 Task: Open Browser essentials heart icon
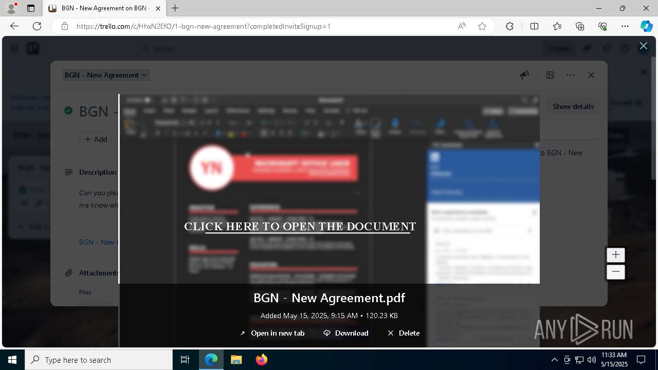click(x=602, y=26)
